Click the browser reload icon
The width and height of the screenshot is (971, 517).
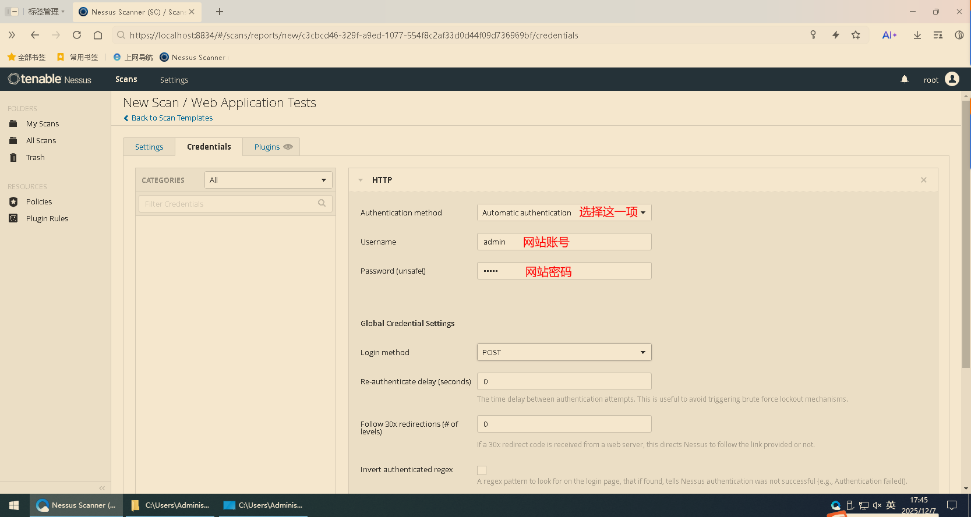point(77,35)
